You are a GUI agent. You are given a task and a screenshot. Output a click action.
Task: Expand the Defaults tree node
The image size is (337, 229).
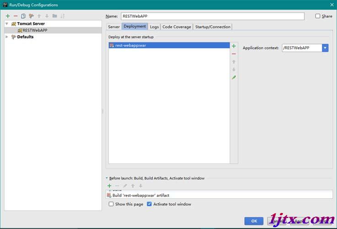click(x=7, y=37)
